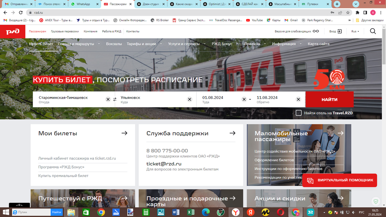Open the site search magnifier icon
Screen dimensions: 386x217
click(x=373, y=31)
